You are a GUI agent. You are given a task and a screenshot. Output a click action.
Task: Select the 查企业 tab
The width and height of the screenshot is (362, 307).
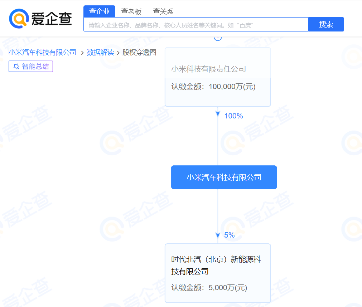click(x=99, y=11)
